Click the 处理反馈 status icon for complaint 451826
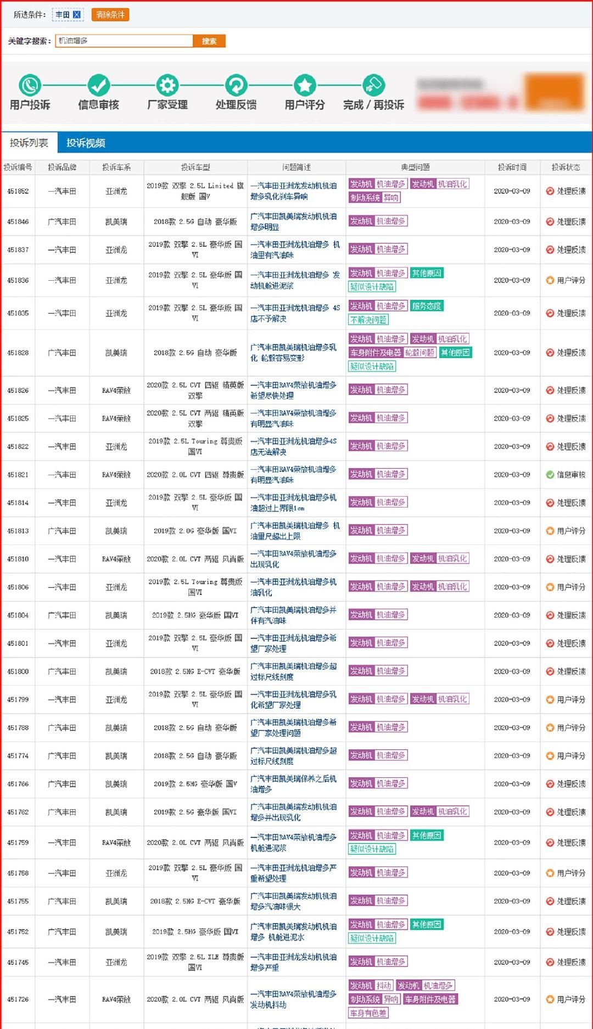The image size is (593, 1029). coord(550,390)
